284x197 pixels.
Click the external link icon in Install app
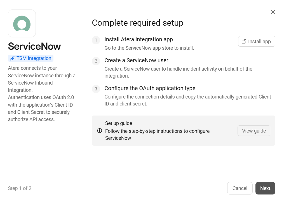[x=244, y=41]
